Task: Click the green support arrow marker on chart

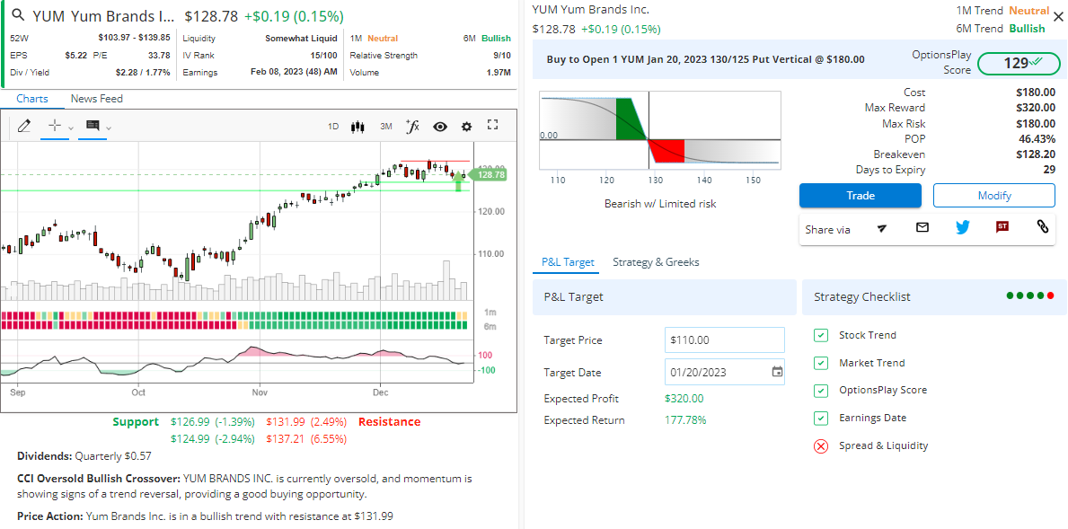Action: [458, 181]
